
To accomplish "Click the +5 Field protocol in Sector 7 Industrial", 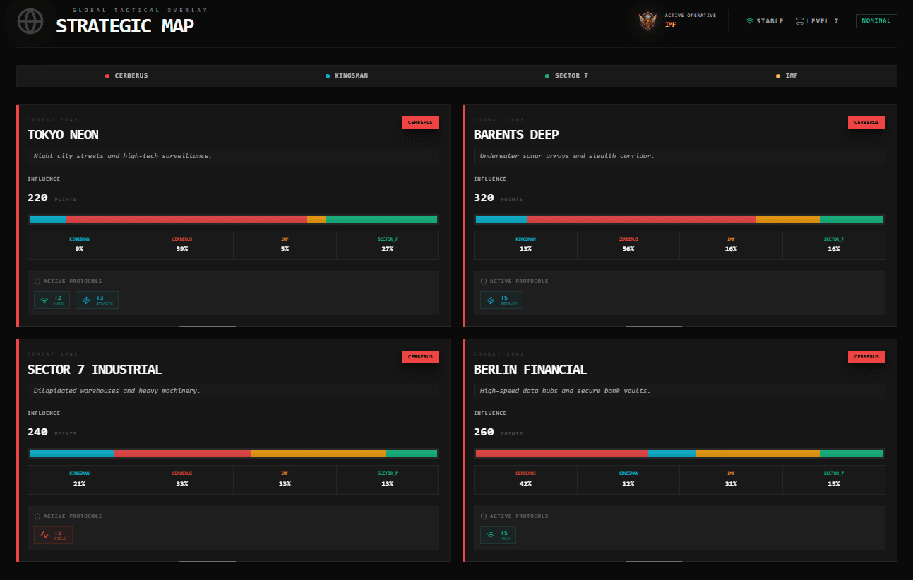I will coord(53,536).
